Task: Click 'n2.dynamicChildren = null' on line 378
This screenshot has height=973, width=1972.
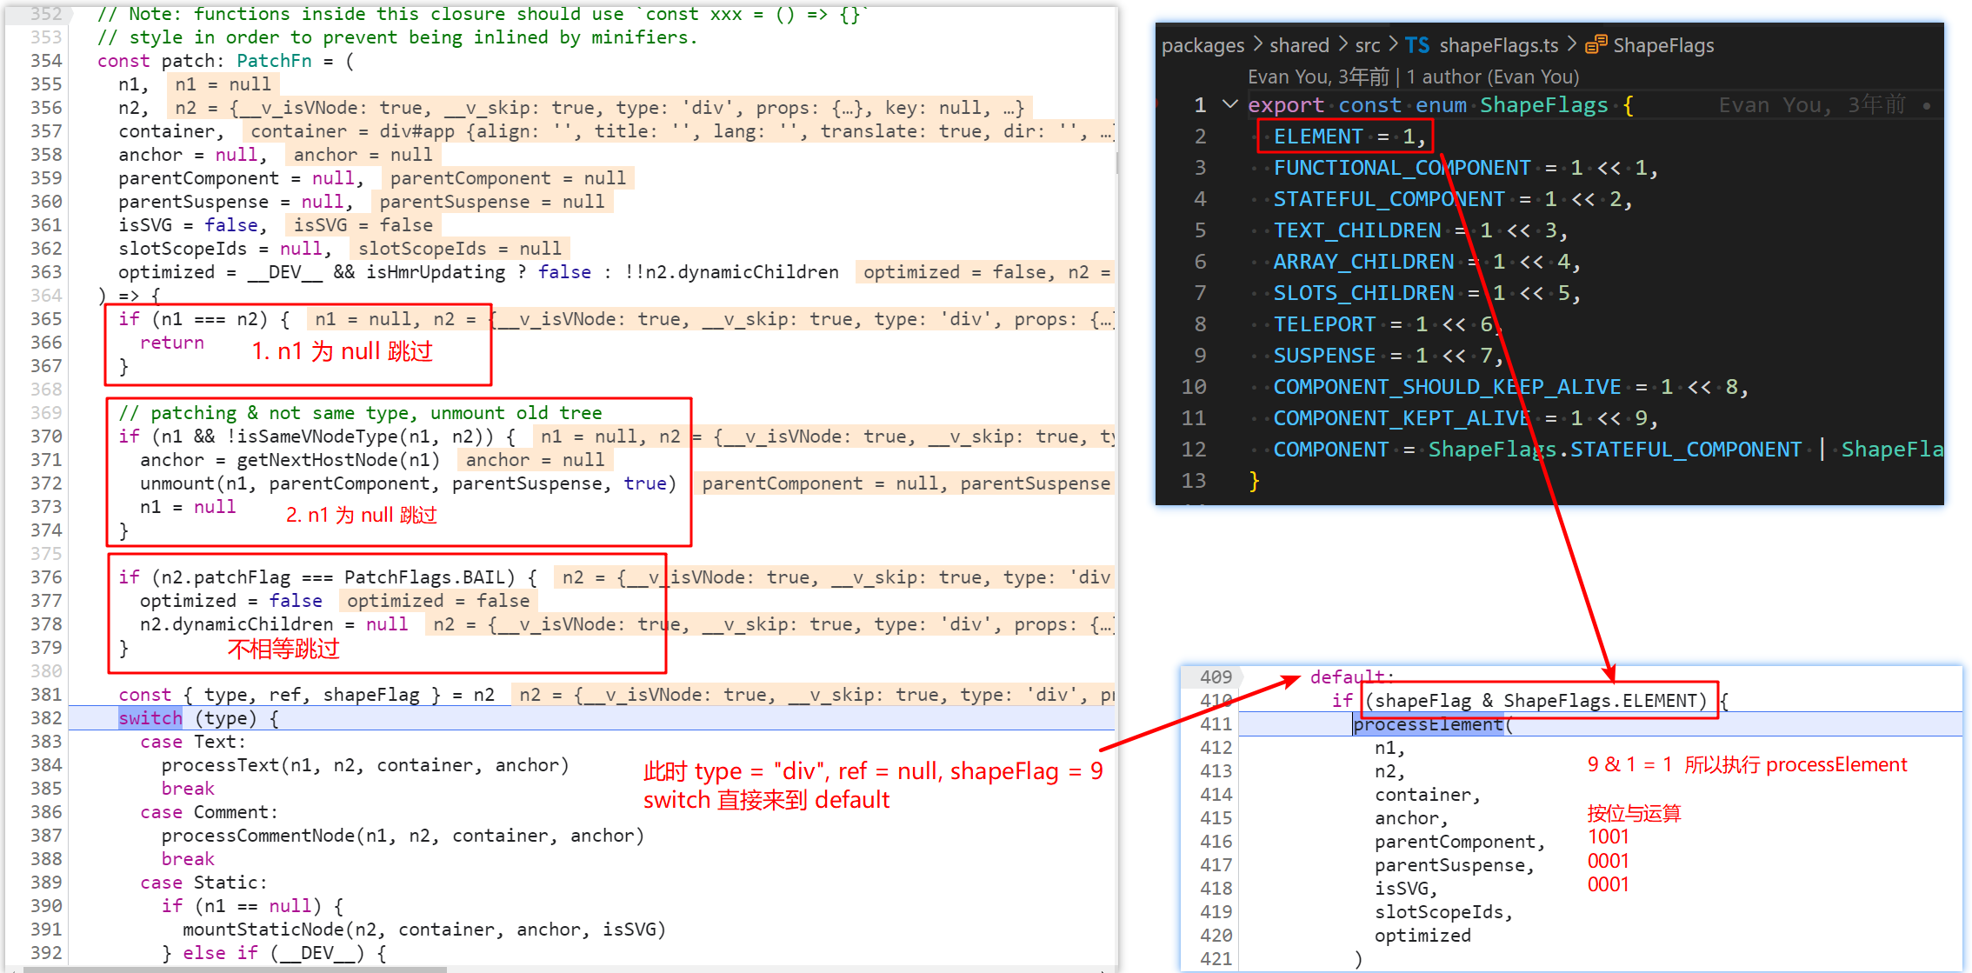Action: tap(274, 624)
